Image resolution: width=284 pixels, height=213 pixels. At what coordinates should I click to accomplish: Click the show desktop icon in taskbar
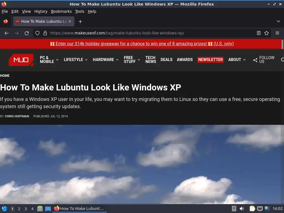tap(48, 209)
